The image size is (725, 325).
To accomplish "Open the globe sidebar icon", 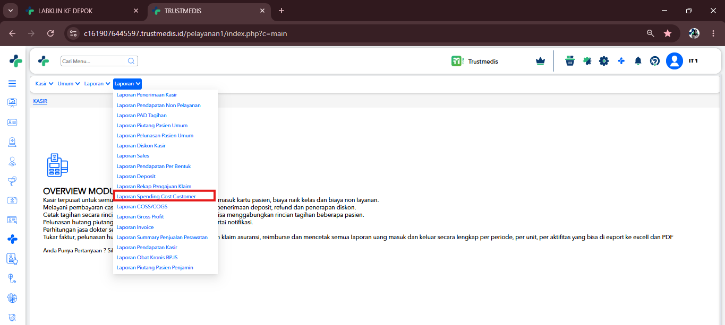I will coord(12,297).
